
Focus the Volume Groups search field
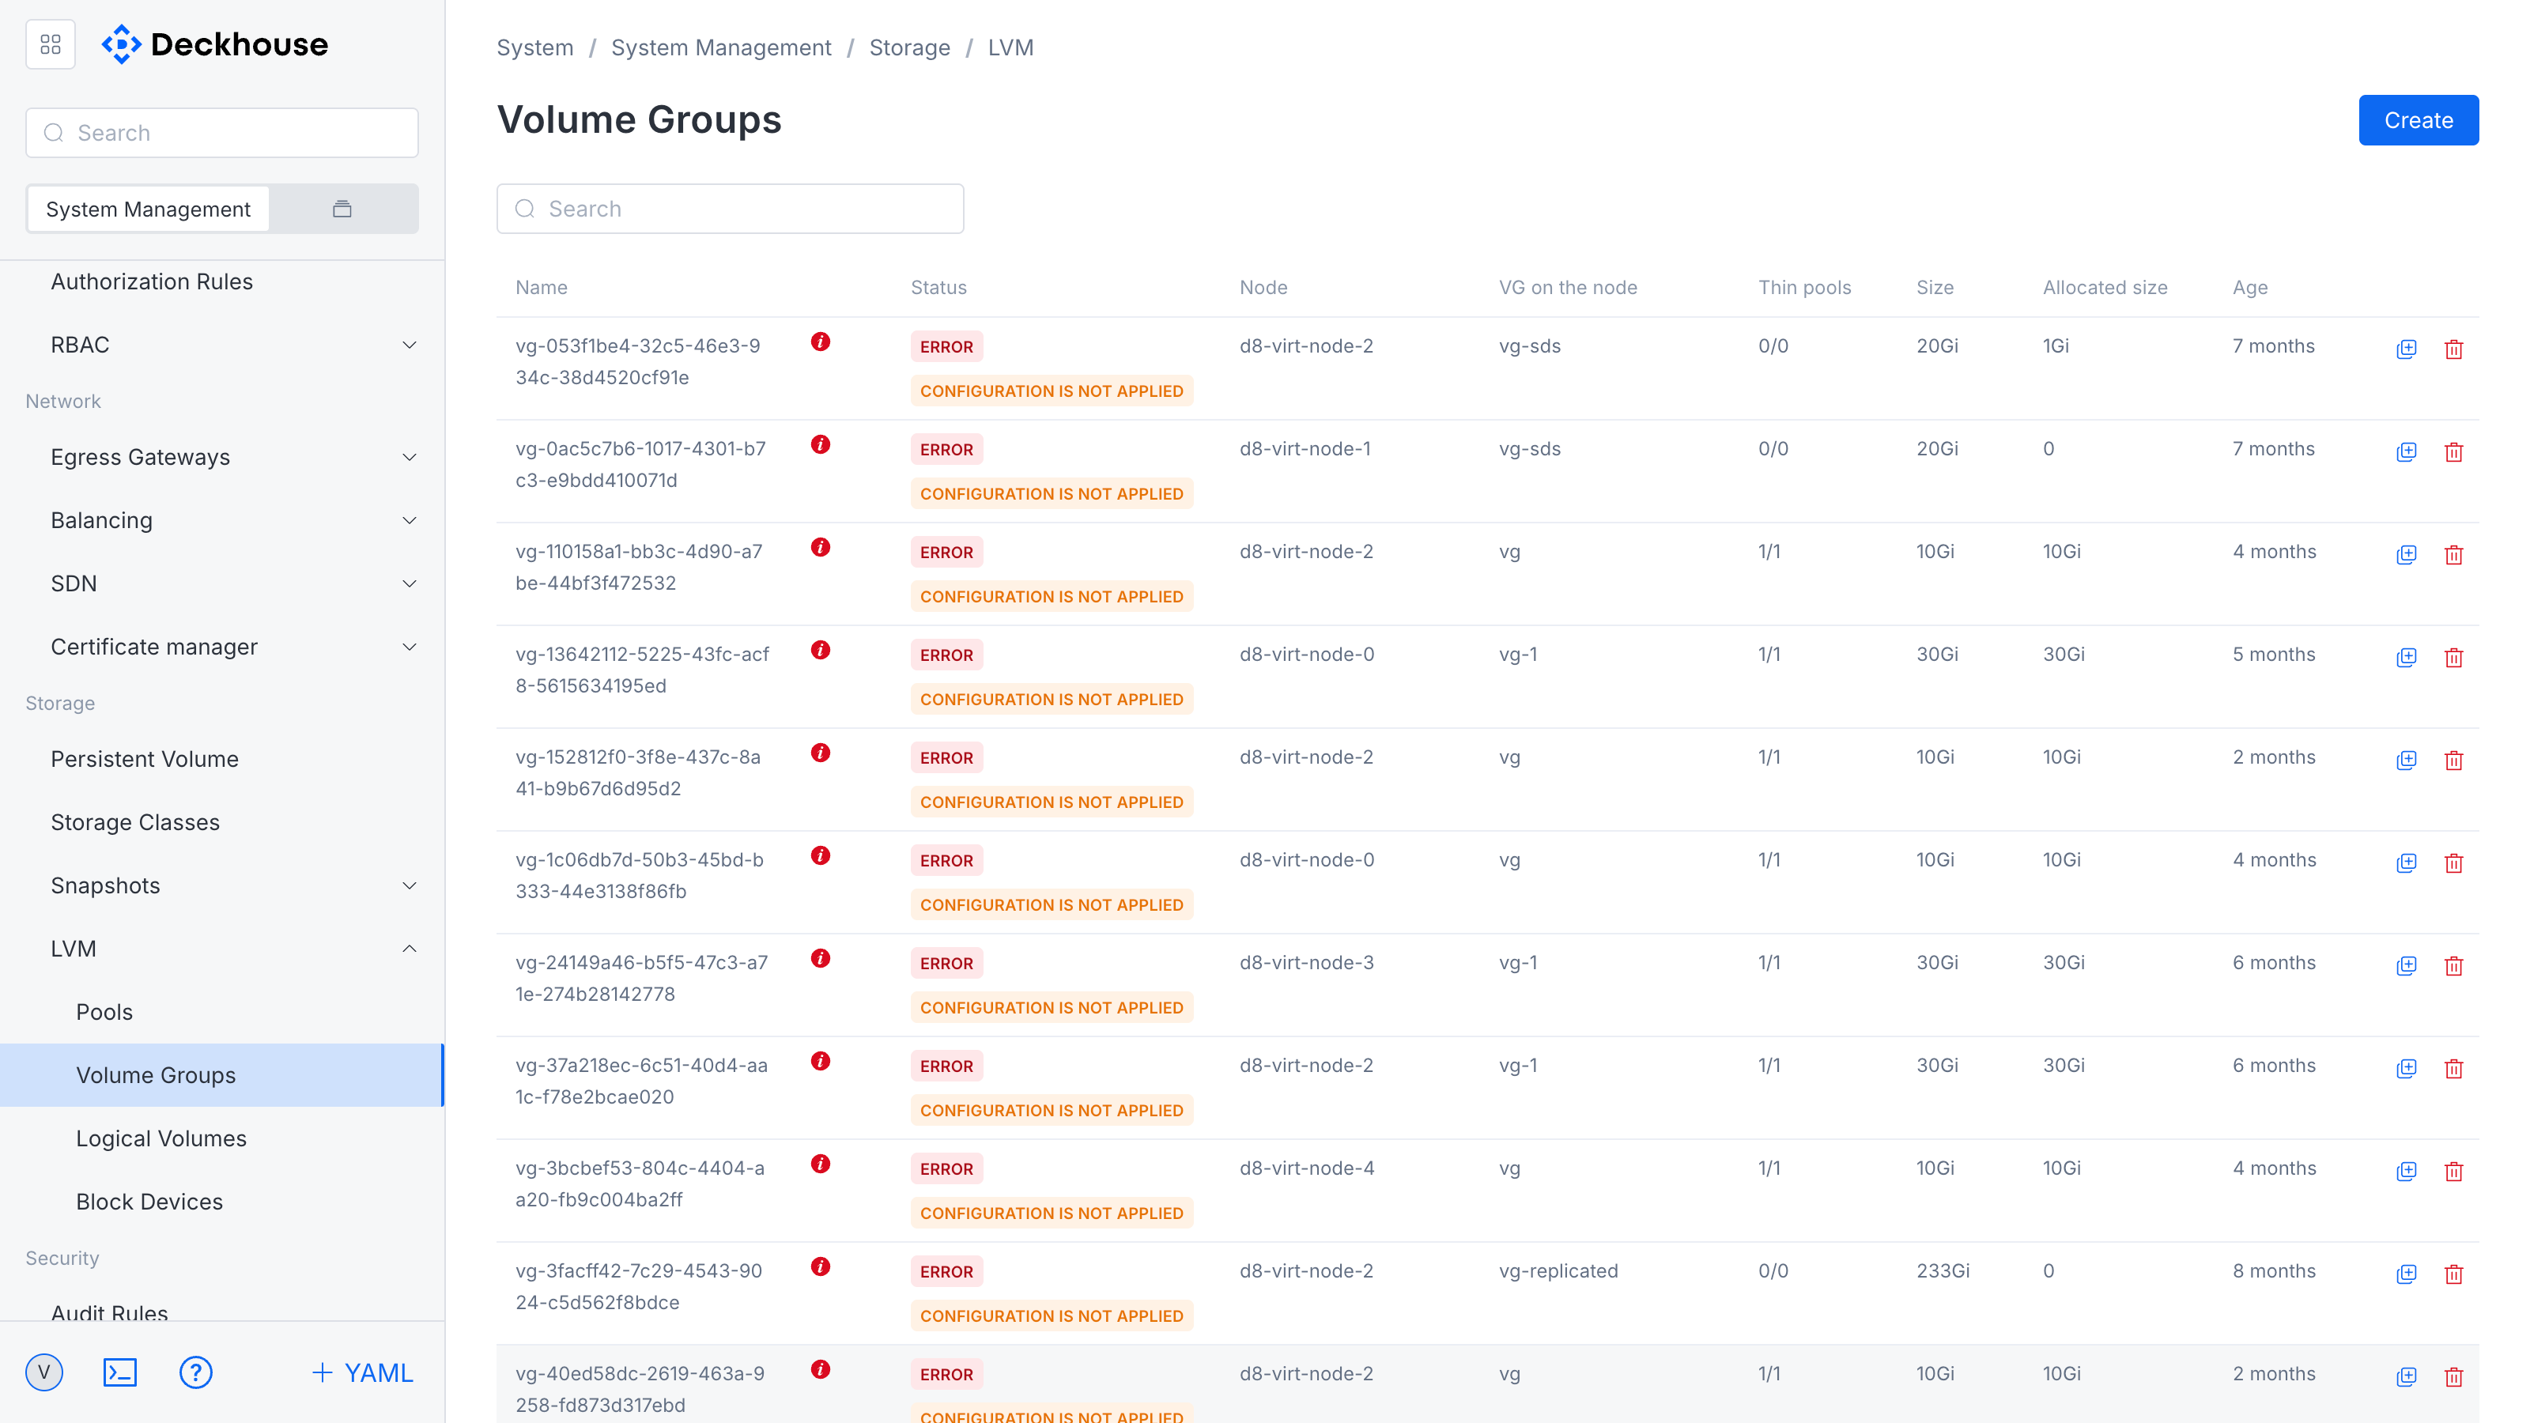pyautogui.click(x=730, y=208)
